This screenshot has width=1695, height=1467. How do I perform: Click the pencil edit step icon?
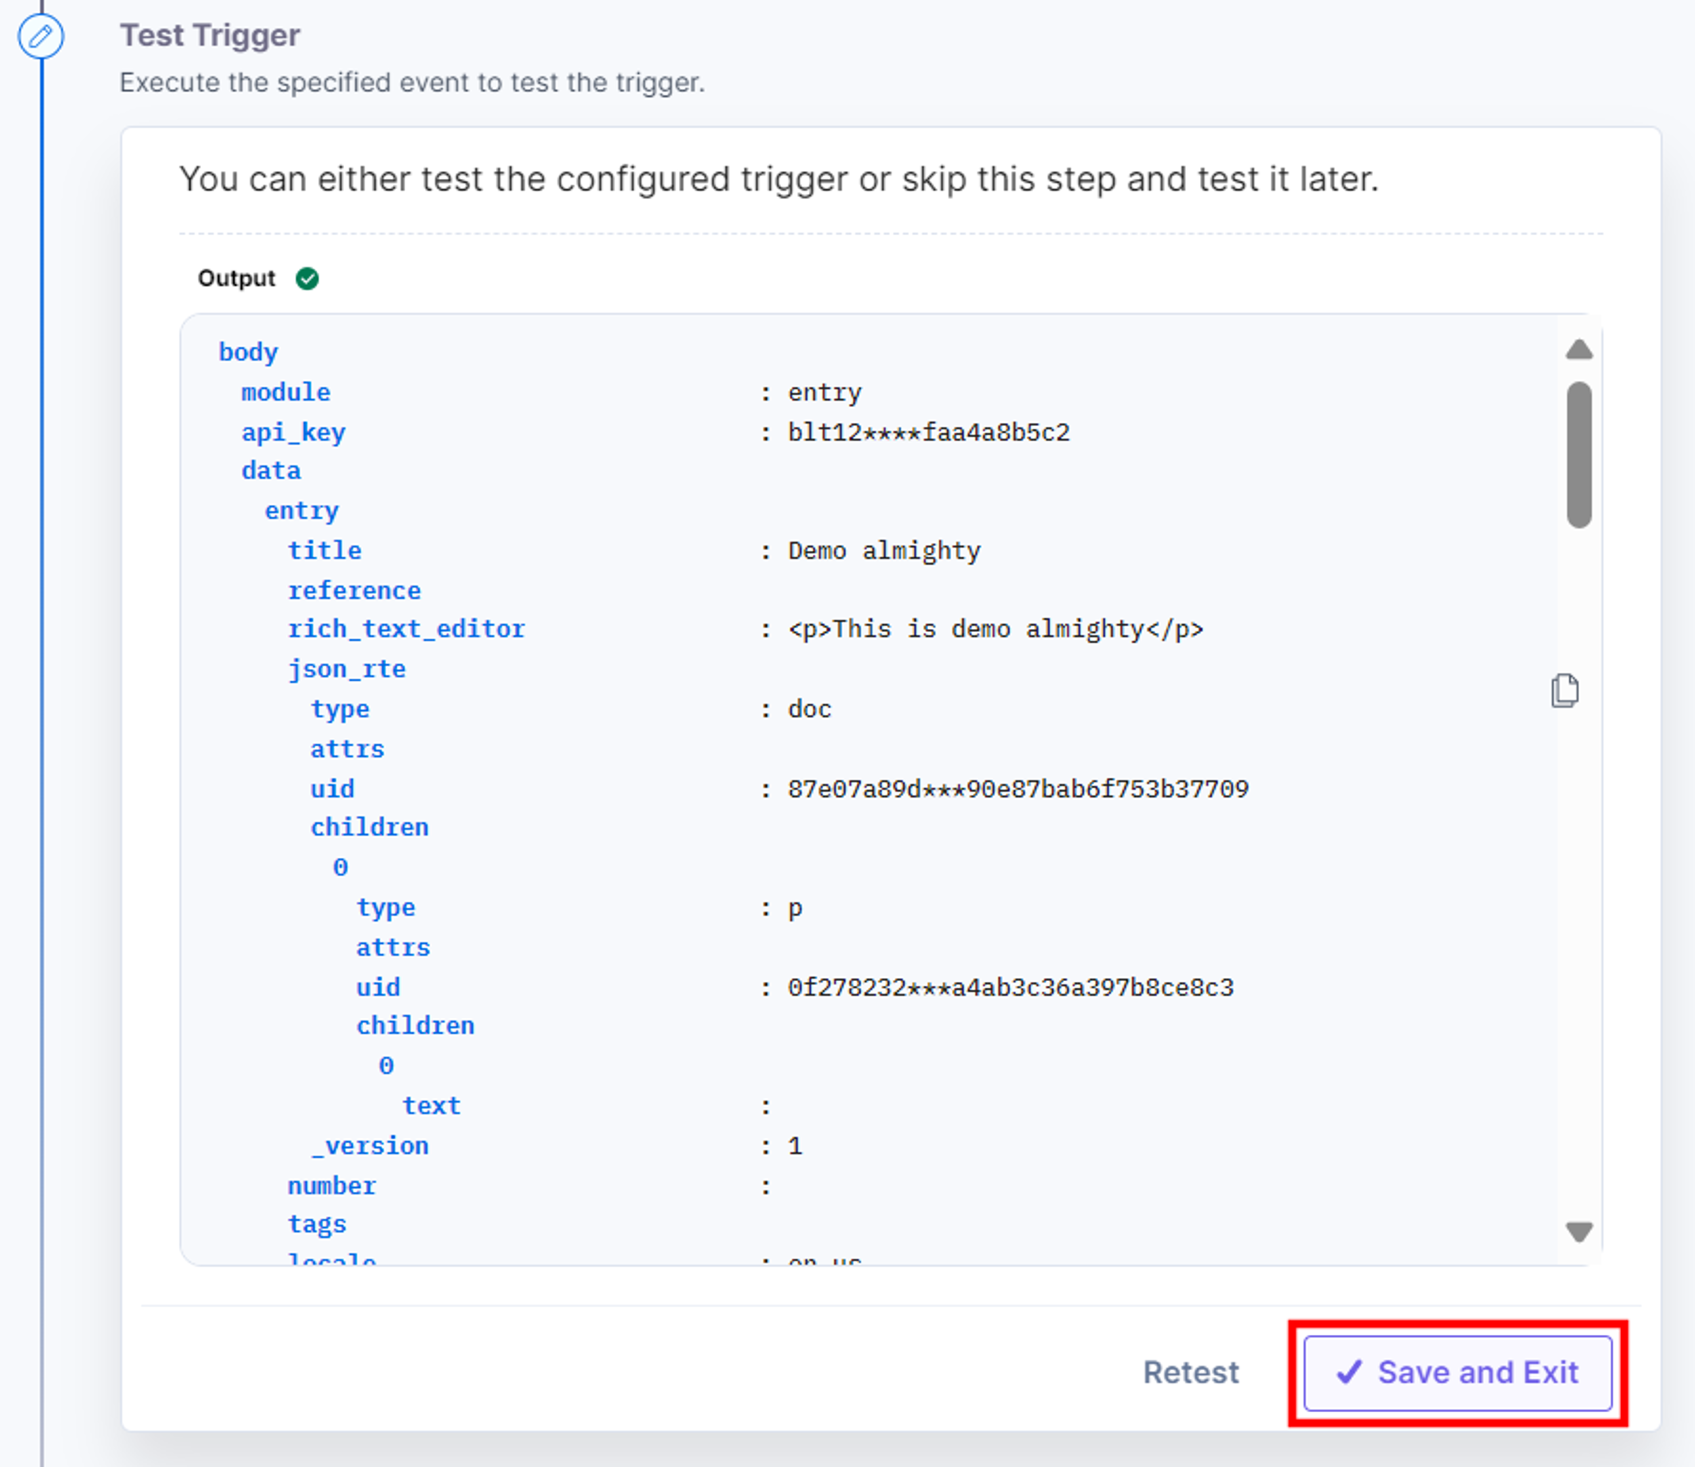coord(41,37)
